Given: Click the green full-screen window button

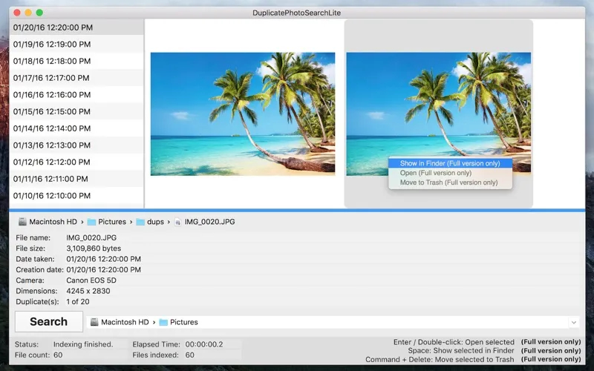Looking at the screenshot, I should [x=39, y=13].
